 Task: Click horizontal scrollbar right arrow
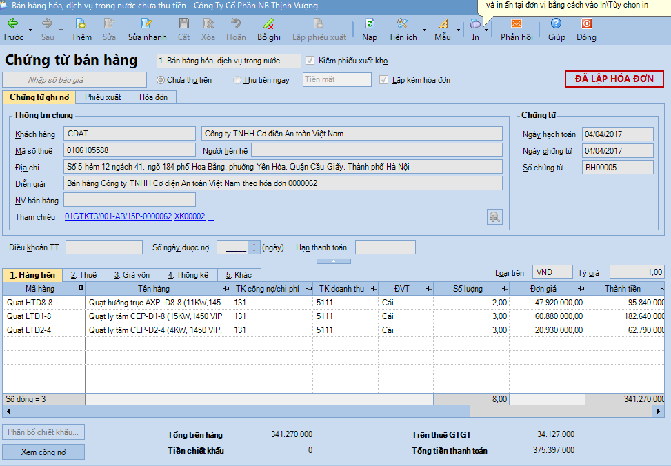[x=659, y=412]
